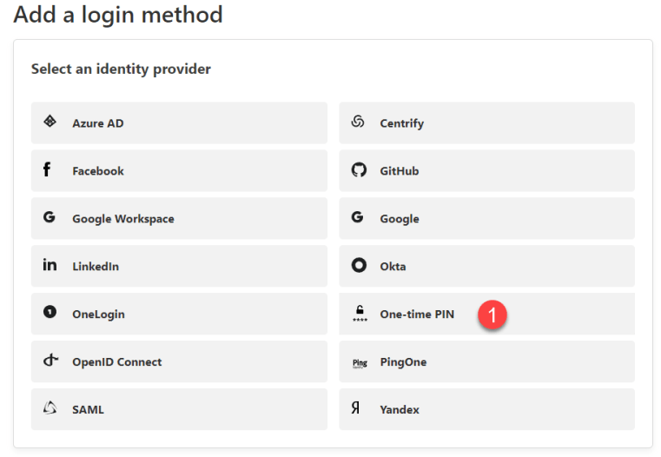Select Azure AD as identity provider
The height and width of the screenshot is (457, 661).
[x=179, y=123]
